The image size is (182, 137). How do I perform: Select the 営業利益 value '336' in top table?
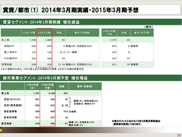coord(49,65)
